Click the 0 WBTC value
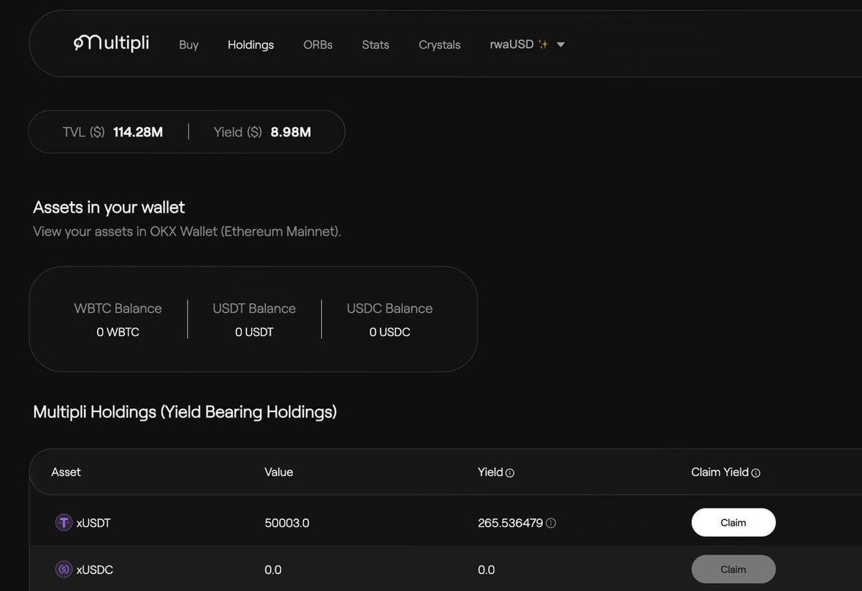The height and width of the screenshot is (591, 862). click(118, 332)
